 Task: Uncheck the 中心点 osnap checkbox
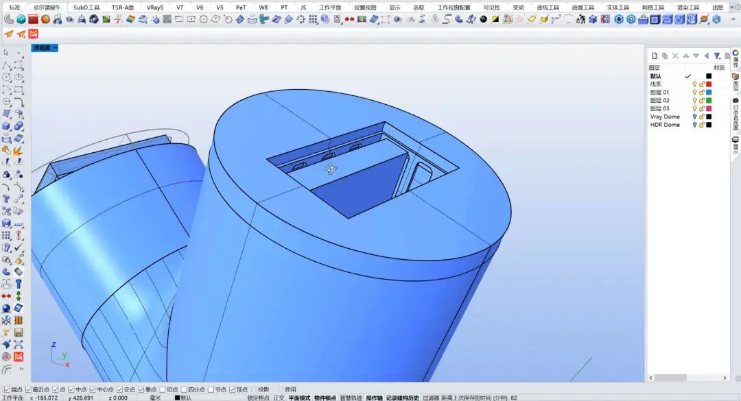[92, 389]
